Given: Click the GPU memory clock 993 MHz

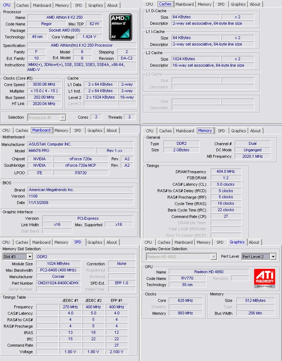Looking at the screenshot, I should tap(185, 313).
